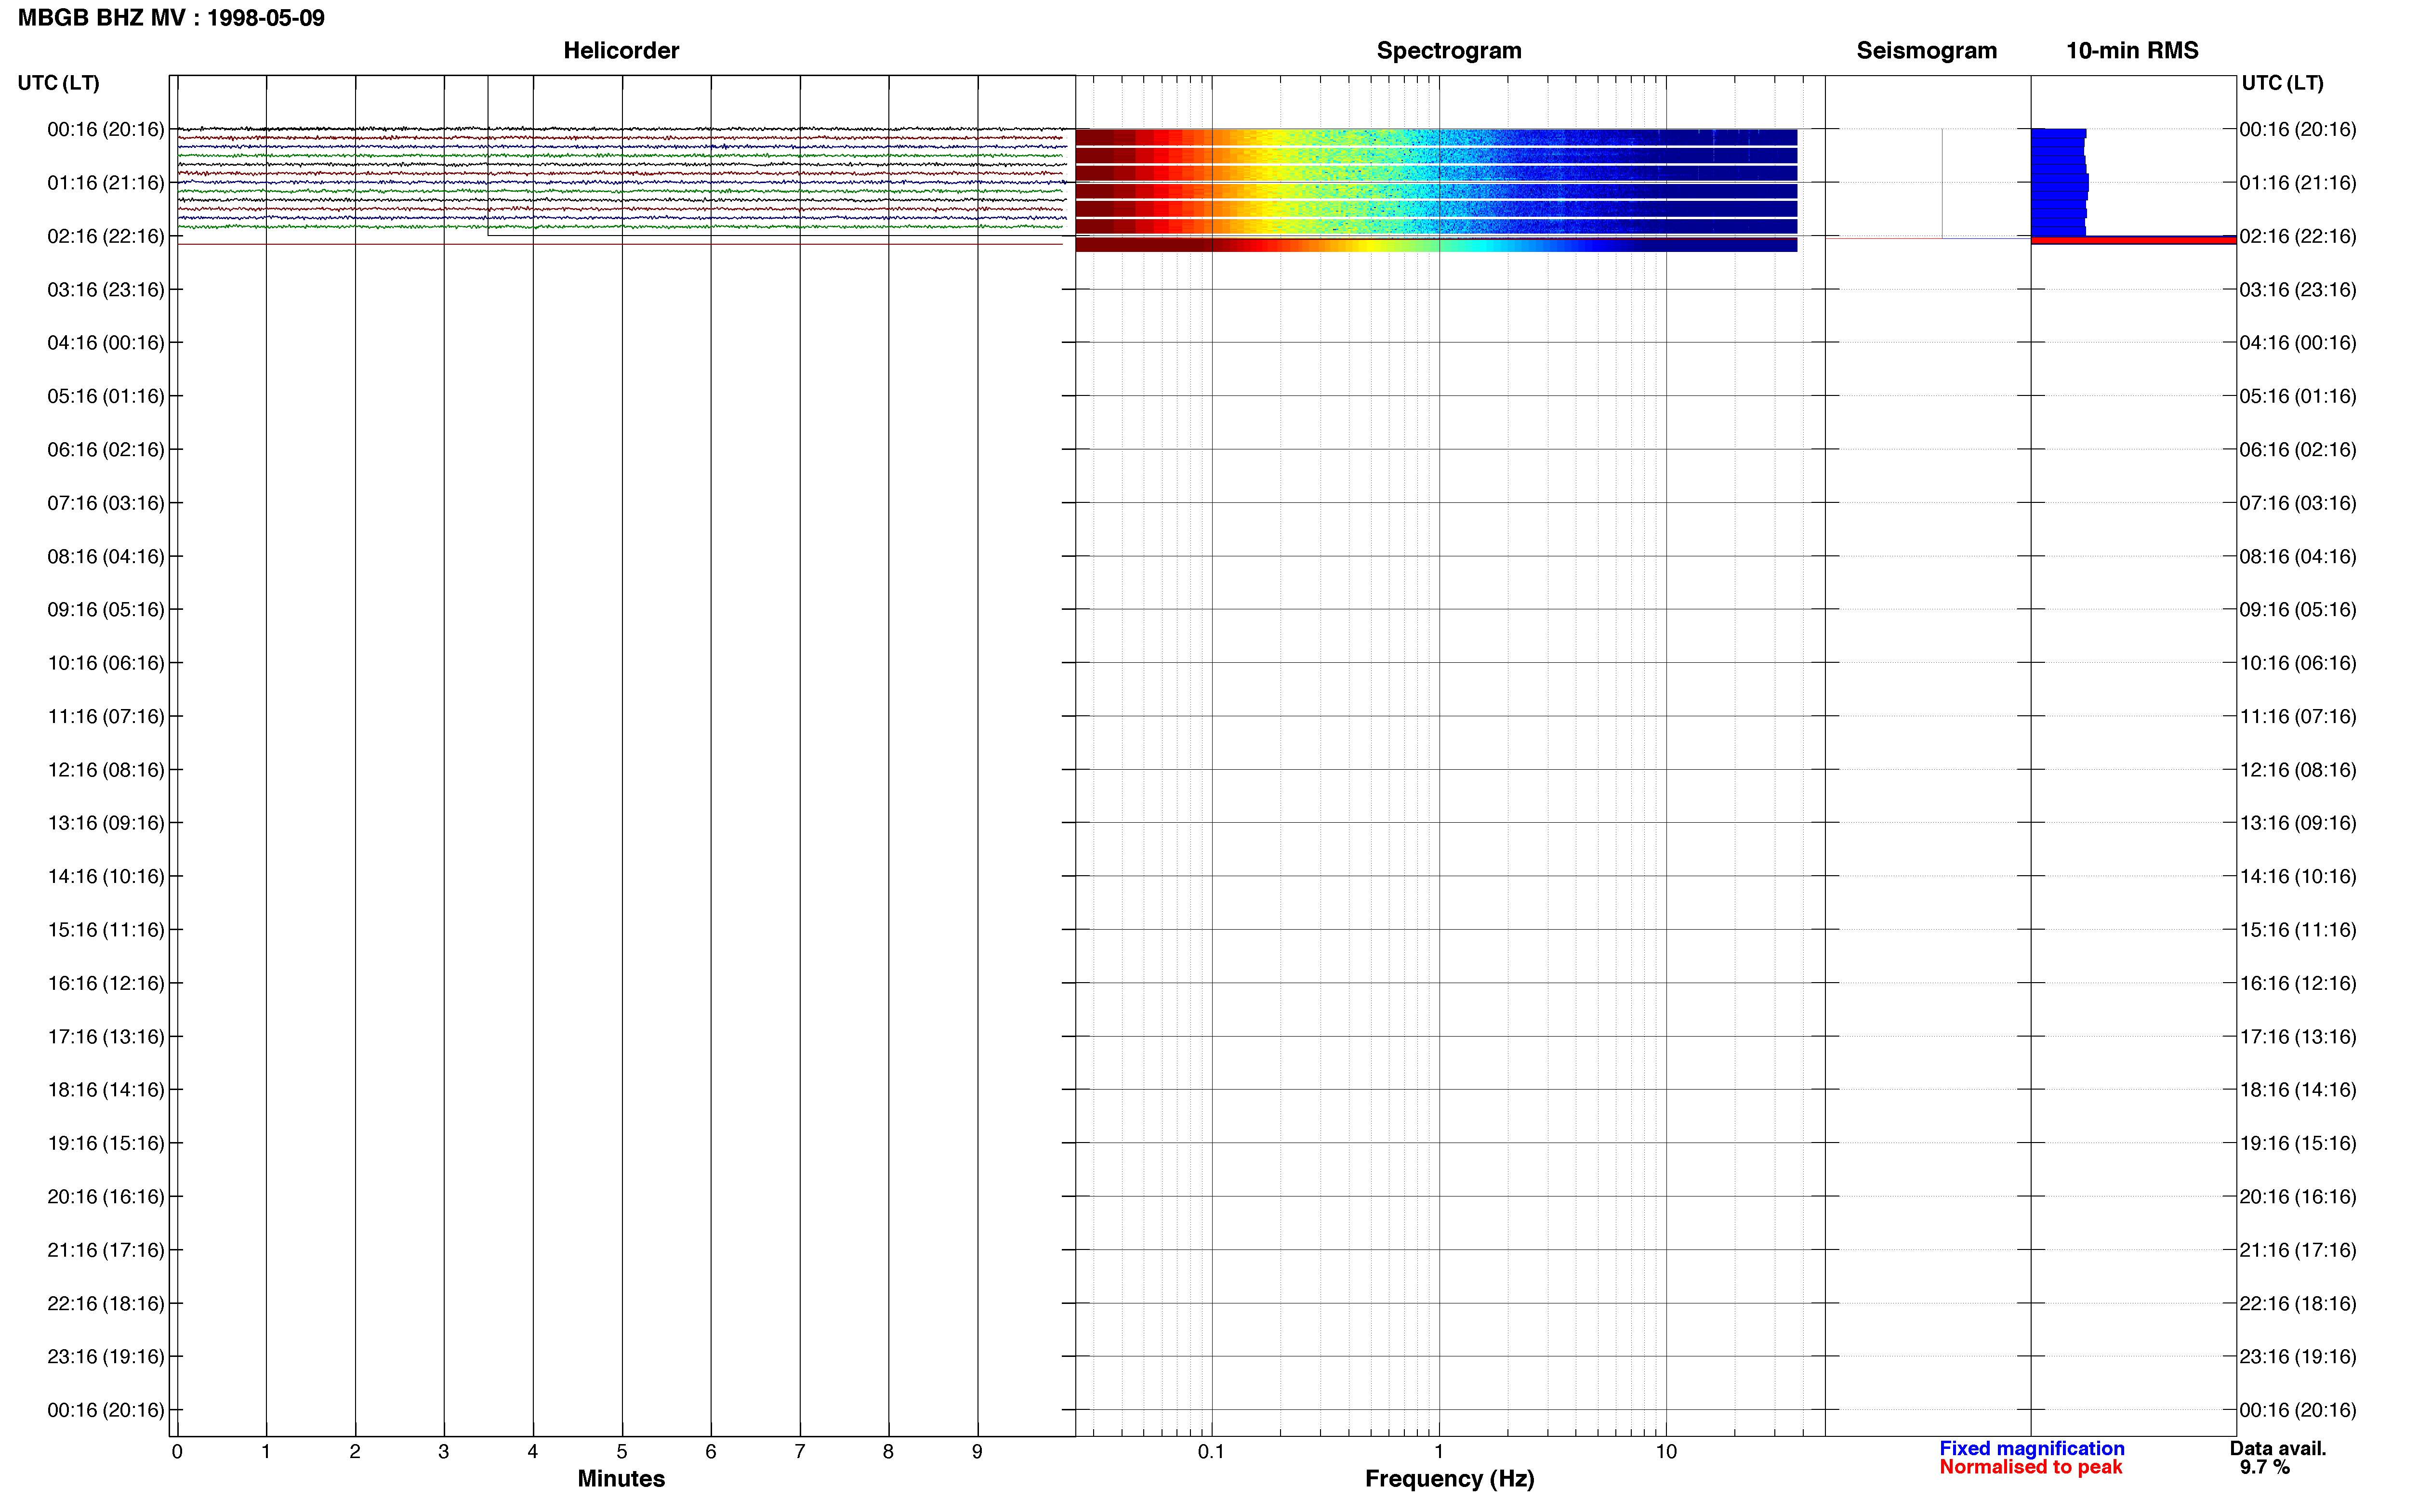Image resolution: width=2418 pixels, height=1512 pixels.
Task: Click the flat red helicorder trace at 02:16
Action: click(x=620, y=244)
